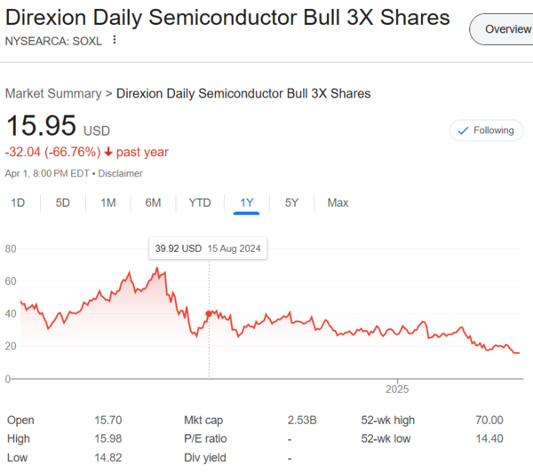Image resolution: width=533 pixels, height=473 pixels.
Task: Switch chart to YTD range
Action: [x=200, y=202]
